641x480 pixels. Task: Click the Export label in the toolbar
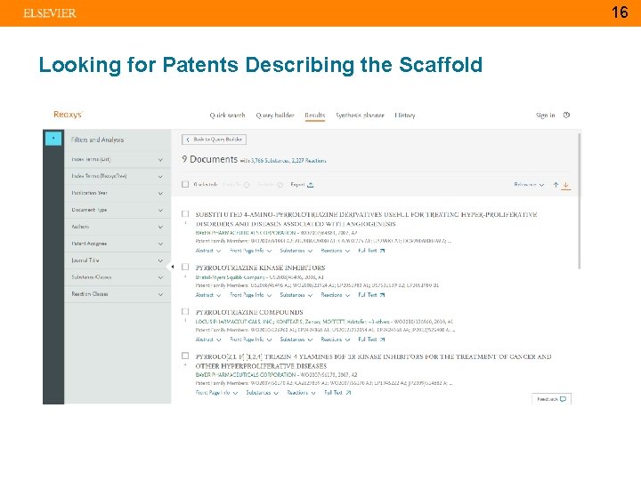[x=297, y=185]
